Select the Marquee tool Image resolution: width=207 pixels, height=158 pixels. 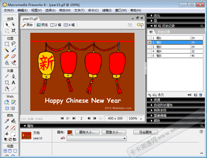coord(7,44)
